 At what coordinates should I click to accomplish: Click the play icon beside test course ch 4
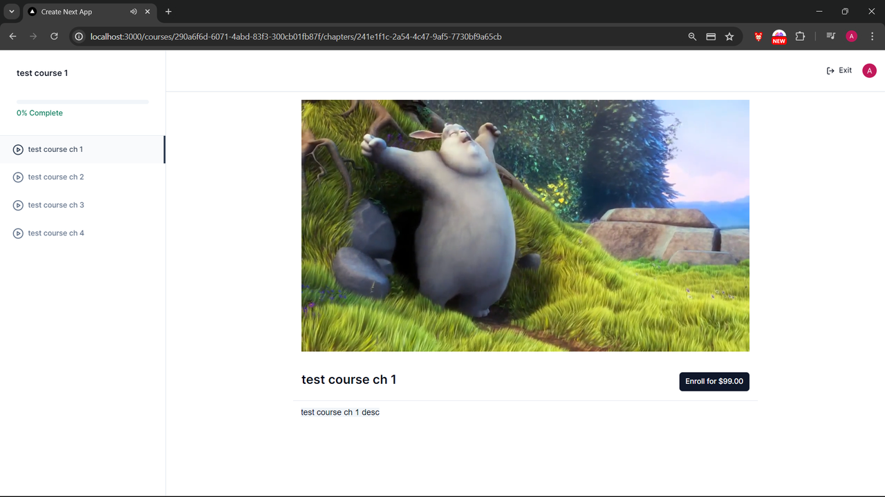(19, 233)
